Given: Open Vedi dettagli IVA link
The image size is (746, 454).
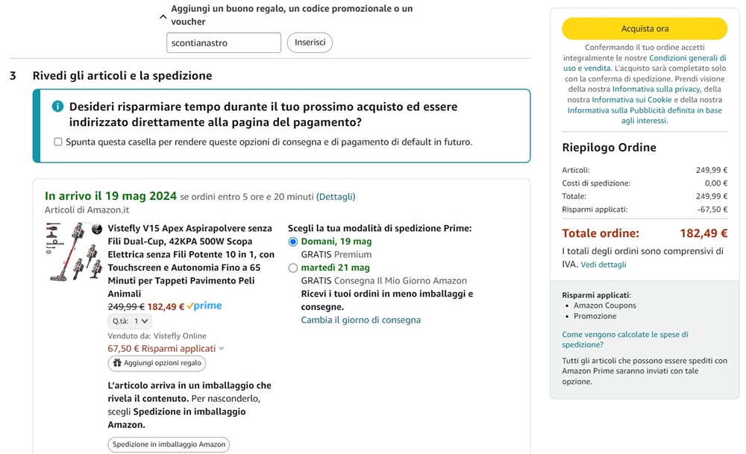Looking at the screenshot, I should (x=604, y=265).
